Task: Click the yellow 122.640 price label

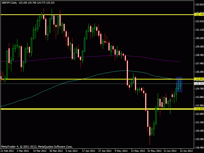Action: [199, 109]
